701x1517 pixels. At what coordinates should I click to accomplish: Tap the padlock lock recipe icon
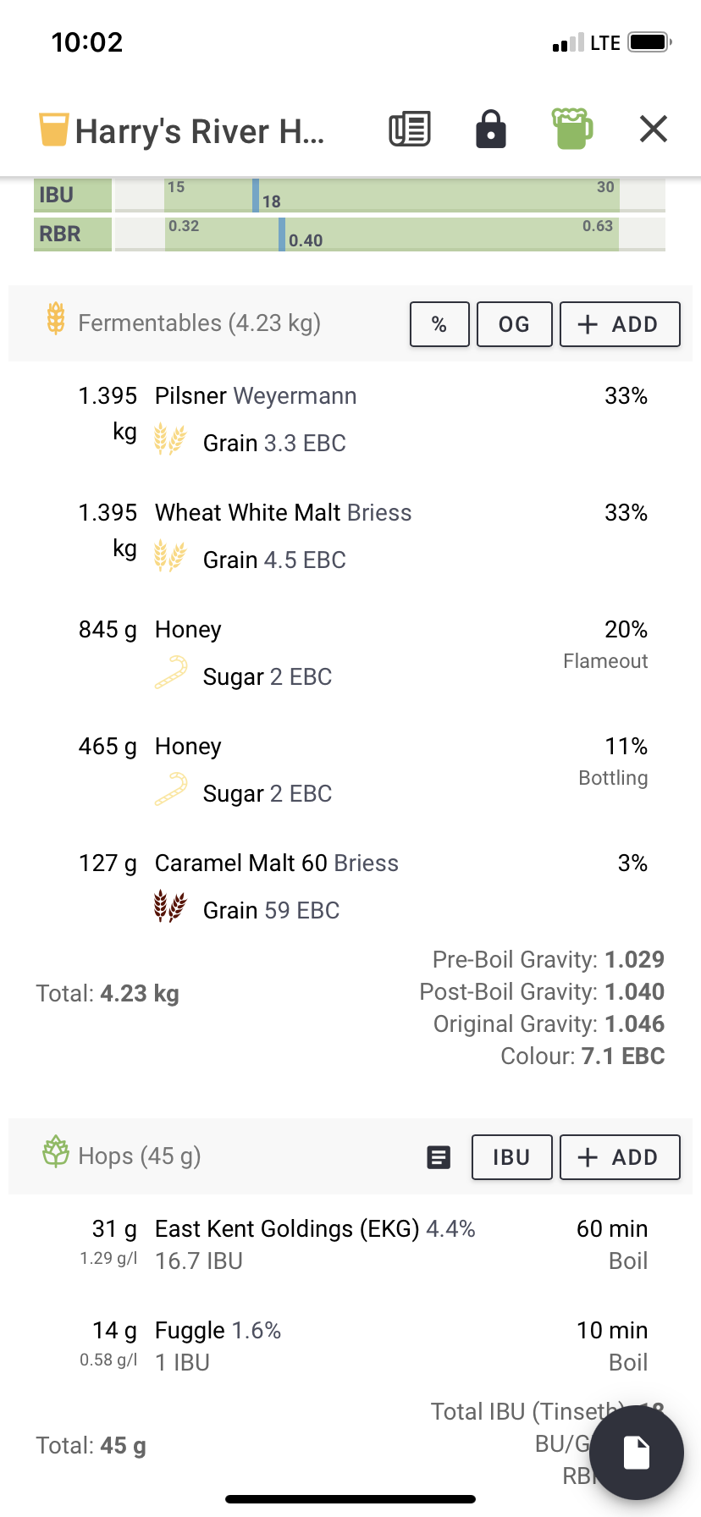tap(491, 130)
